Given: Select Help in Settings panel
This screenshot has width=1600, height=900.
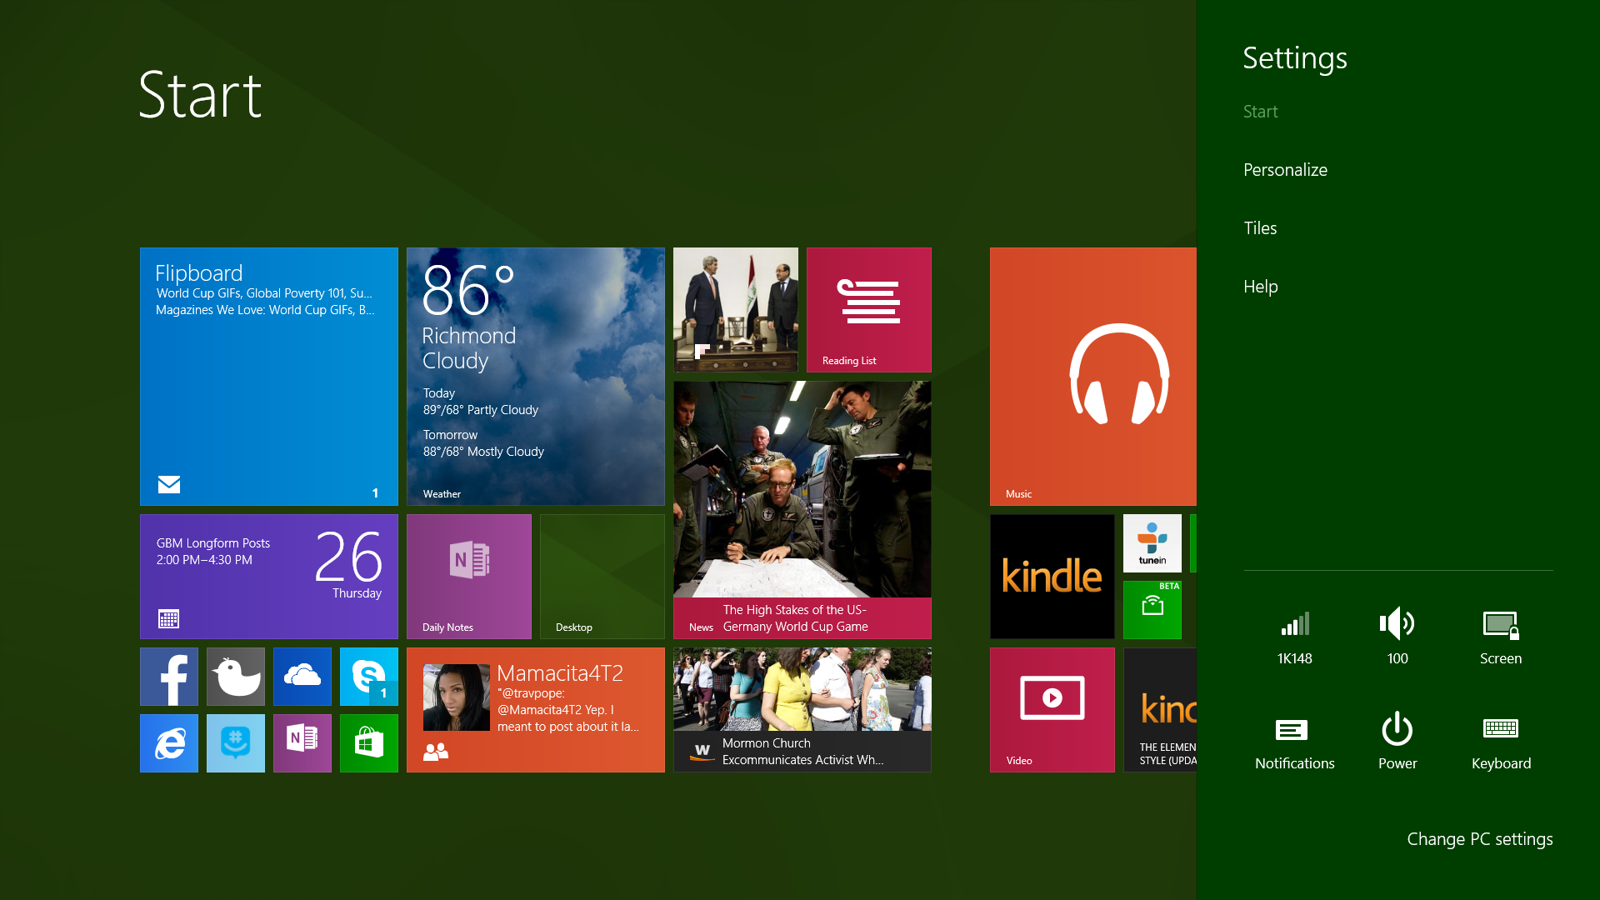Looking at the screenshot, I should (1260, 287).
